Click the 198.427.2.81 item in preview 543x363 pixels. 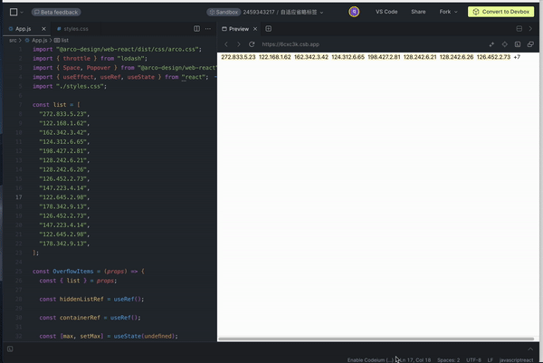coord(384,57)
